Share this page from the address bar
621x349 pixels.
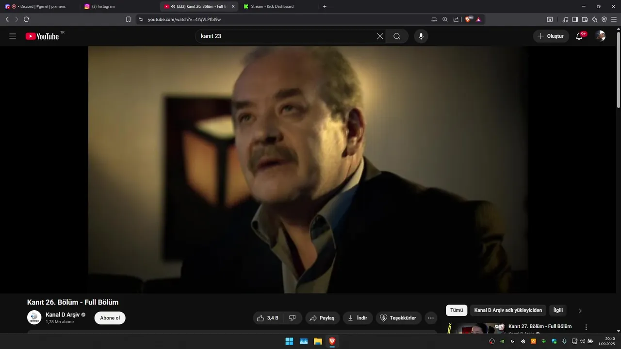pos(456,19)
